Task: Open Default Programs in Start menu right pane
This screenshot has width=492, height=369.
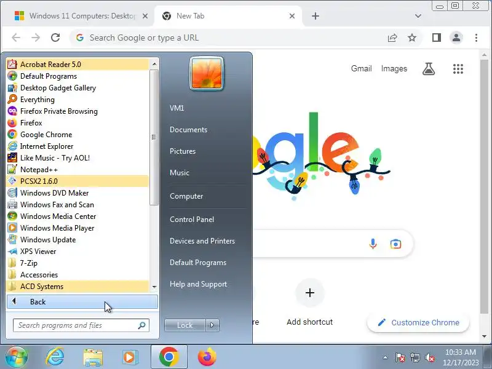Action: 198,263
